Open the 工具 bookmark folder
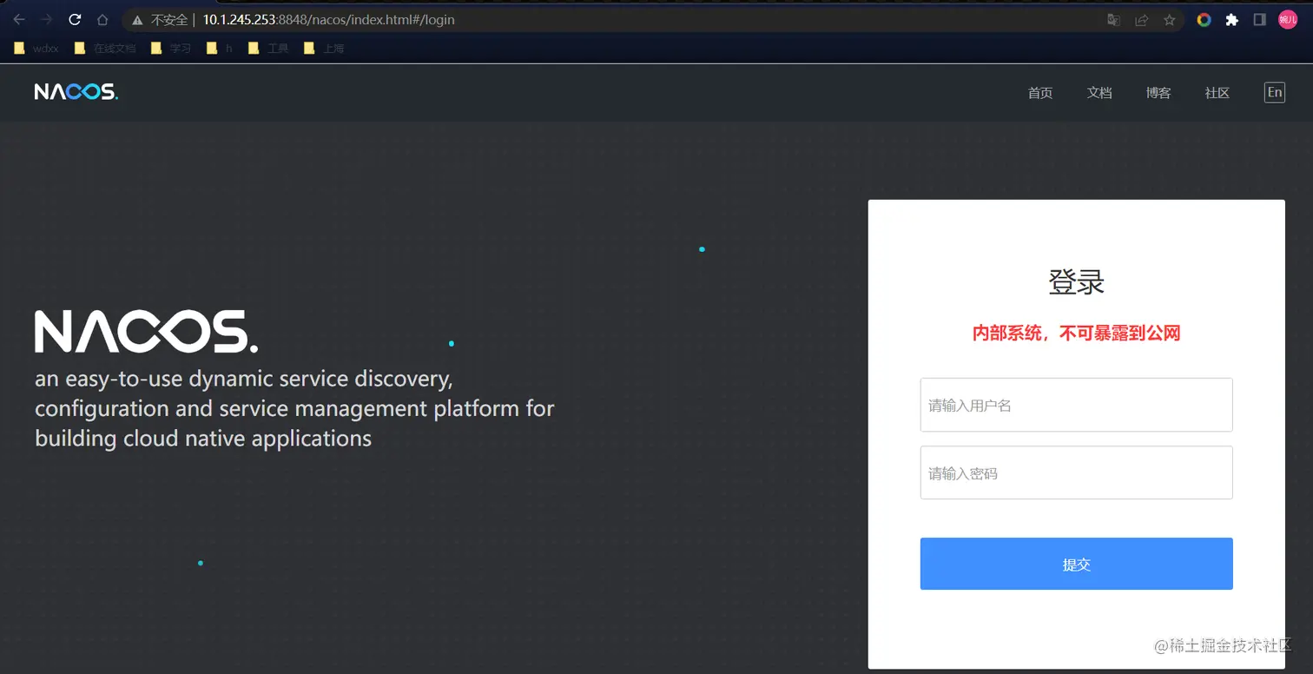This screenshot has height=674, width=1313. tap(267, 49)
